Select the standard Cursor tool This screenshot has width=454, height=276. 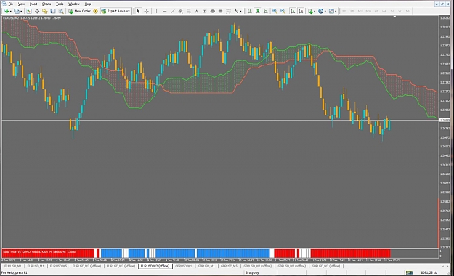(x=138, y=11)
